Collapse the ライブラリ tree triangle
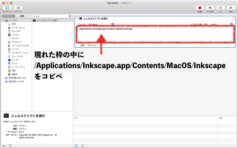Image resolution: width=238 pixels, height=148 pixels. [3, 20]
